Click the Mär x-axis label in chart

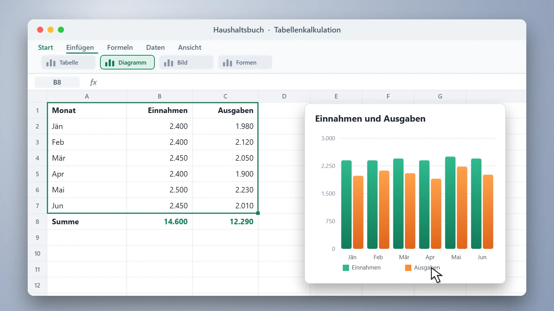coord(404,257)
